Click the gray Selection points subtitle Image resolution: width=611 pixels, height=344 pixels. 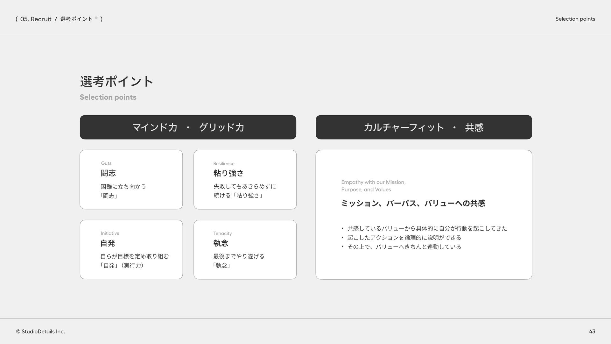[x=108, y=97]
